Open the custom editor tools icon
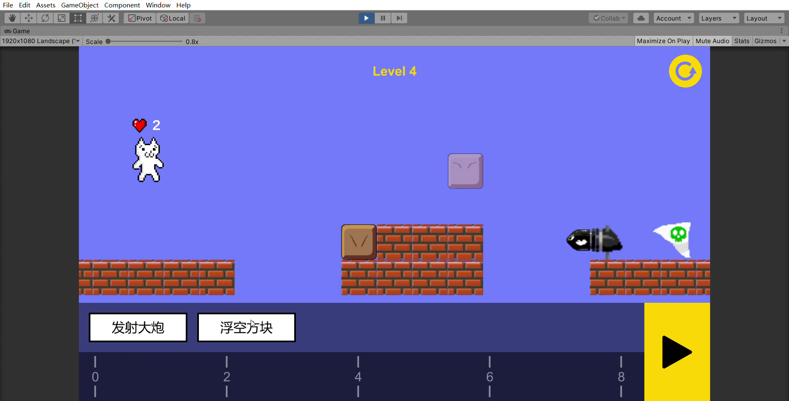 [111, 18]
